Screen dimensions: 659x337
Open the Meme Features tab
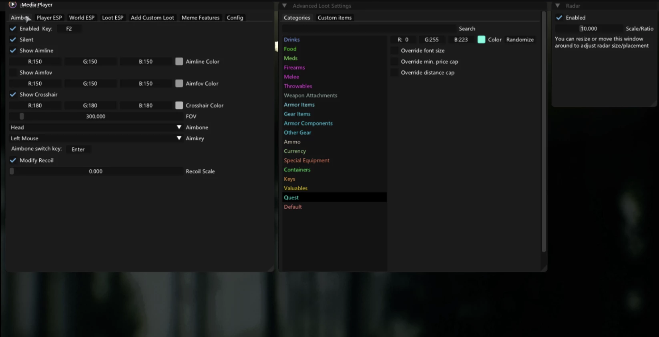click(201, 18)
